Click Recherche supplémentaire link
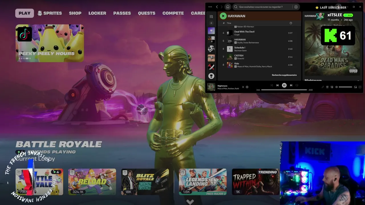365x205 pixels. coord(284,75)
